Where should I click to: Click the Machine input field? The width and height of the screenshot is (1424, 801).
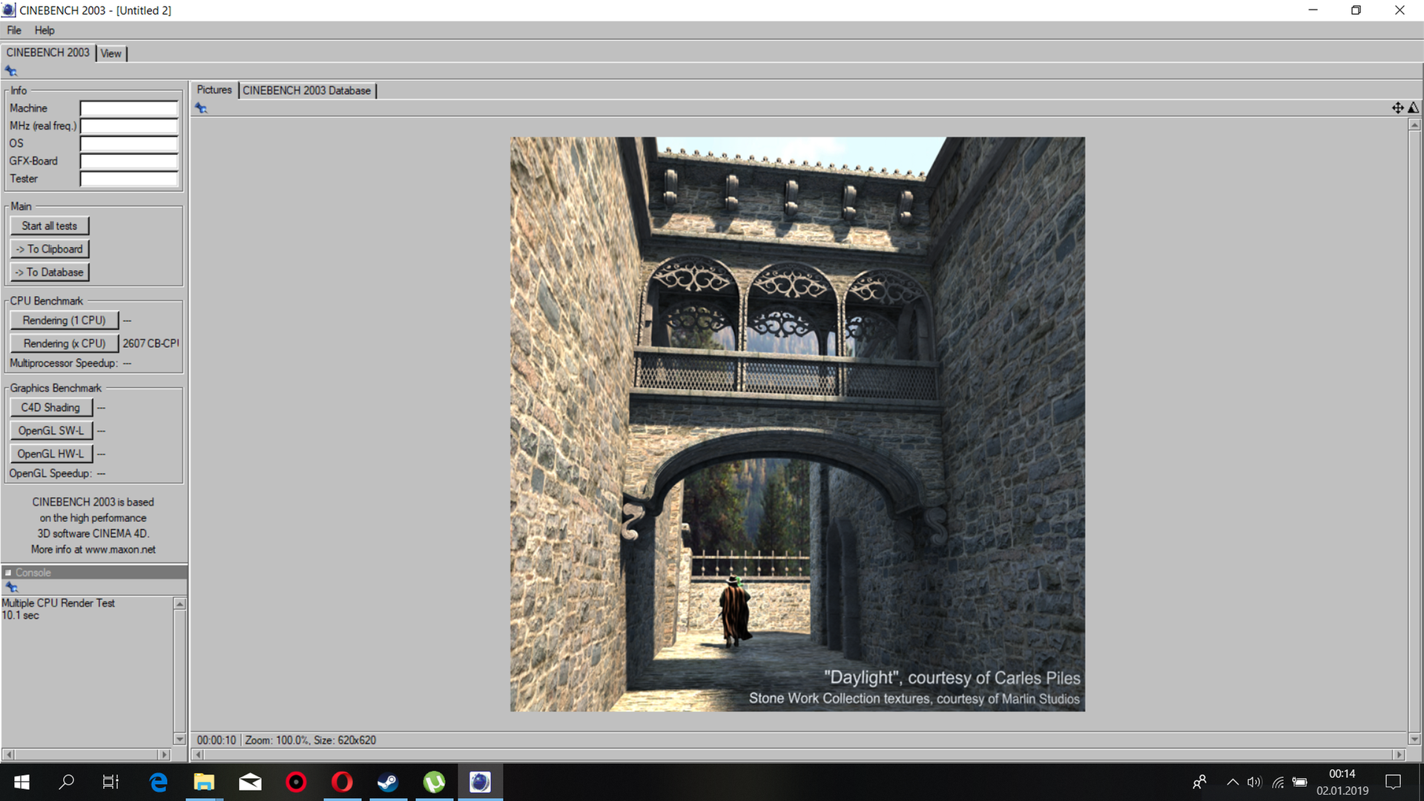[129, 108]
